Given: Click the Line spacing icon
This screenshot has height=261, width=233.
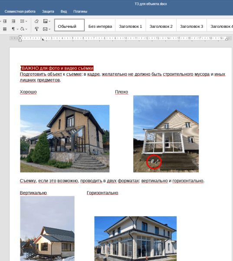Looking at the screenshot, I should click(x=22, y=21).
